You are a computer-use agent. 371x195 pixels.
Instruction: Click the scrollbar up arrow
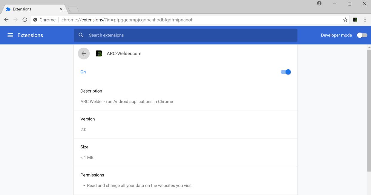pyautogui.click(x=369, y=47)
